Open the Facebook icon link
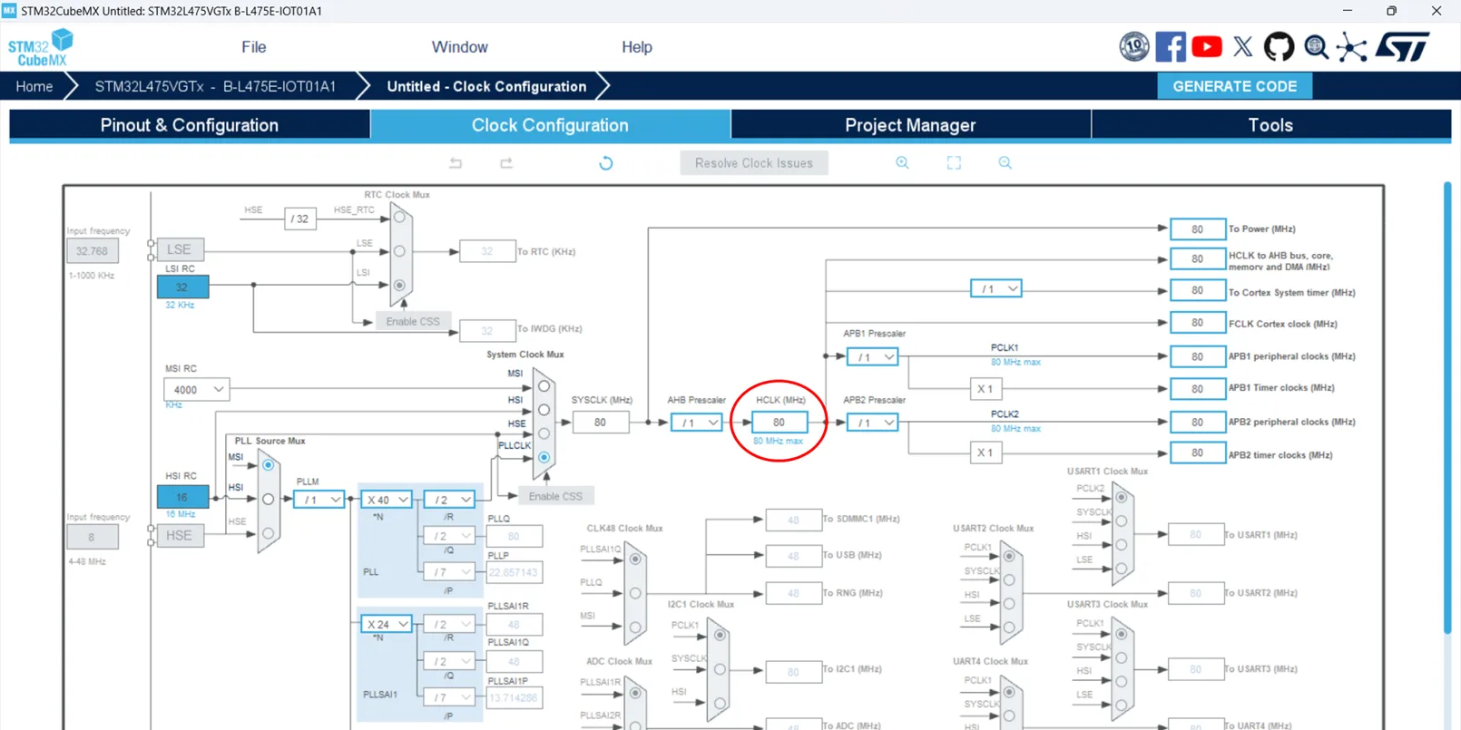This screenshot has height=730, width=1461. click(1170, 47)
